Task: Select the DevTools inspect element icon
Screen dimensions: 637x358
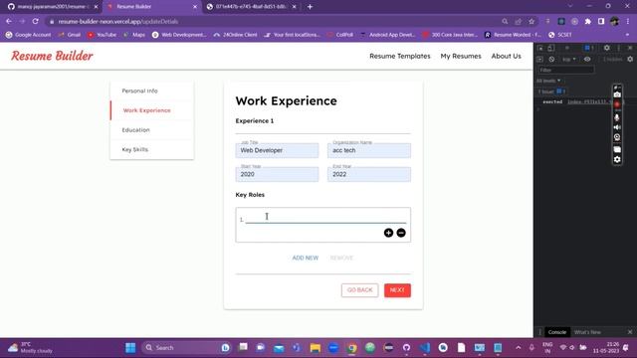Action: [x=540, y=48]
